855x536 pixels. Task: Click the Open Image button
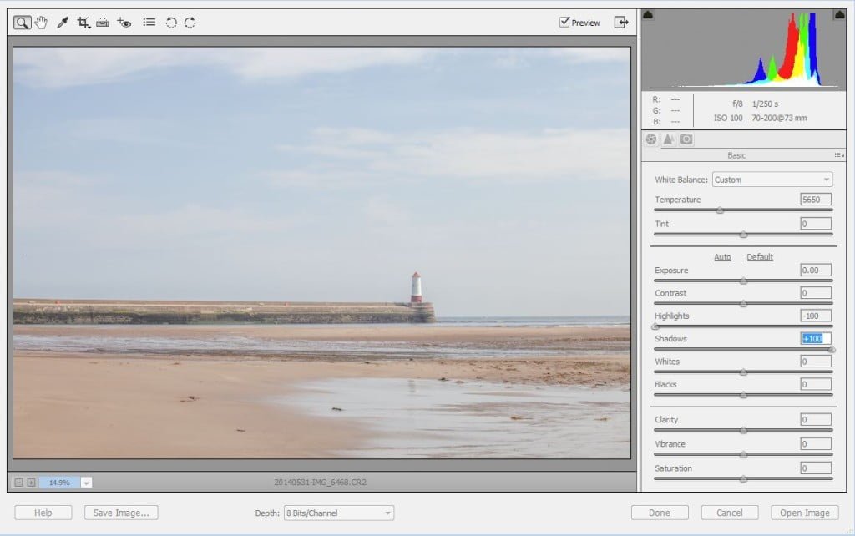click(804, 513)
